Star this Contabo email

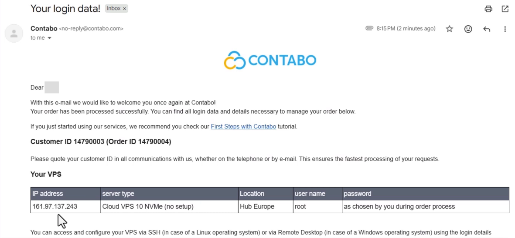coord(449,29)
